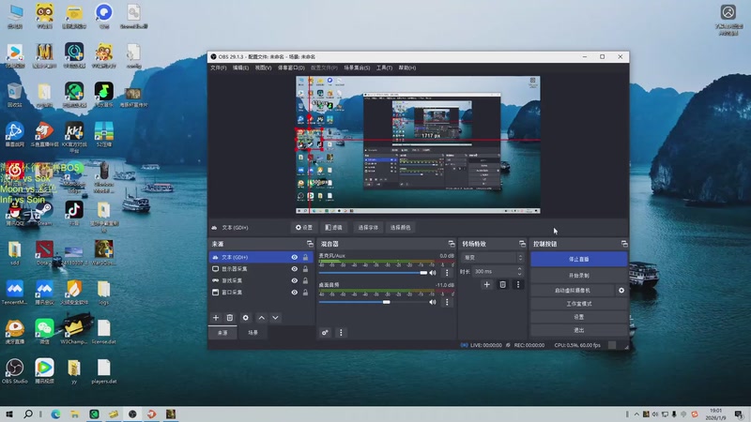
Task: Click the 选择字体 button
Action: (368, 228)
